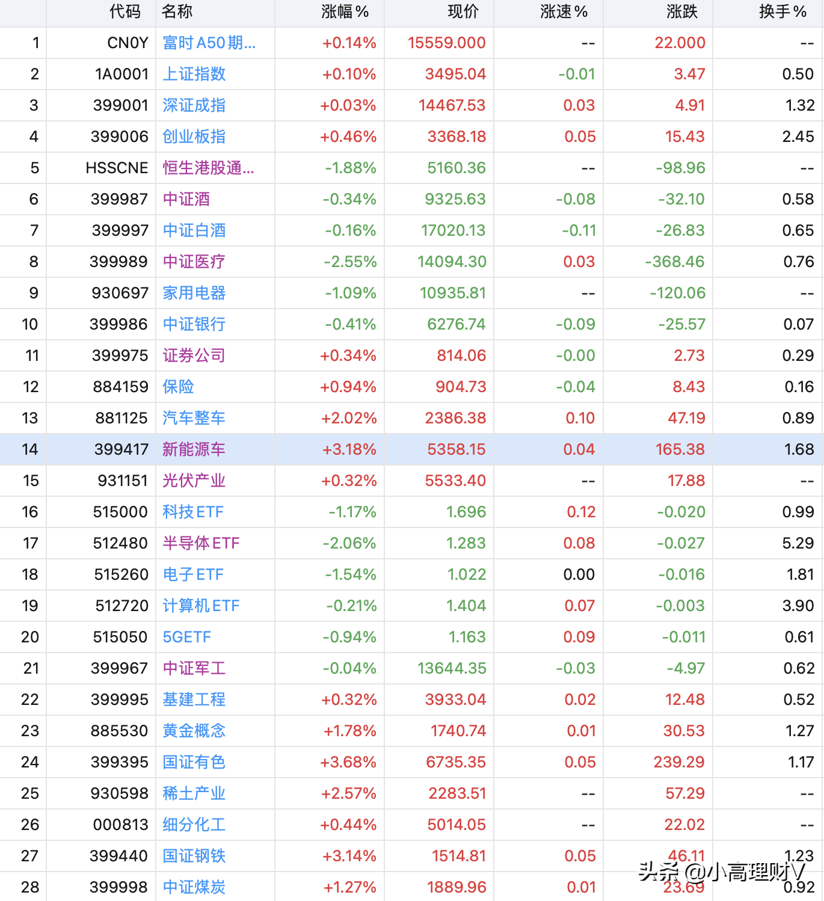Click the +3.68% change for 国证有色
This screenshot has width=824, height=901.
[x=348, y=762]
